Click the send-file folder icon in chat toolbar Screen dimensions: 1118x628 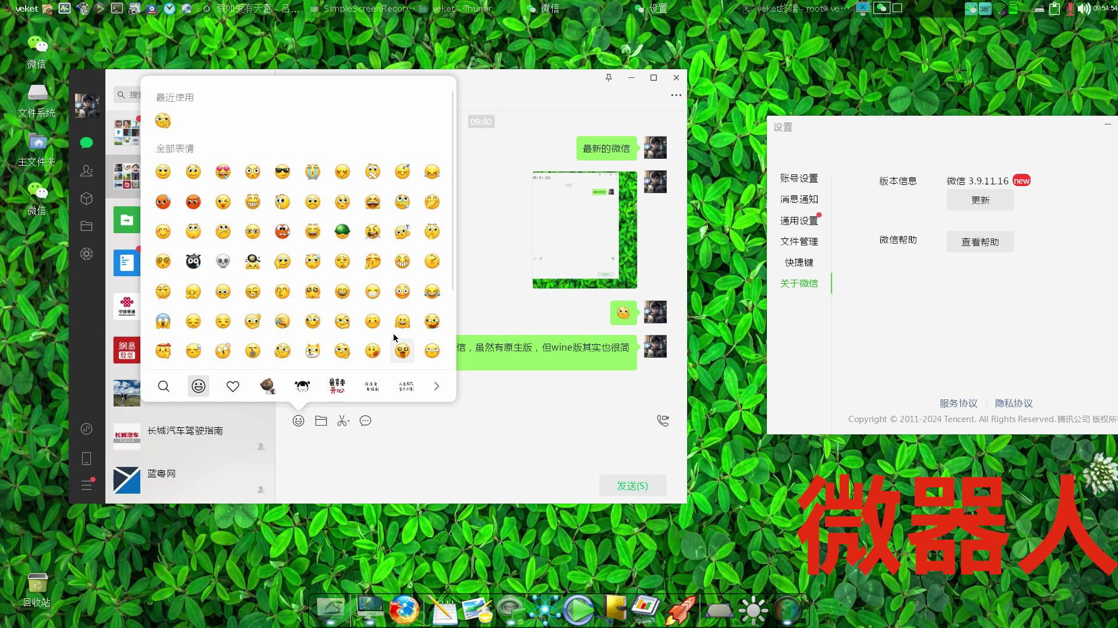pyautogui.click(x=321, y=421)
